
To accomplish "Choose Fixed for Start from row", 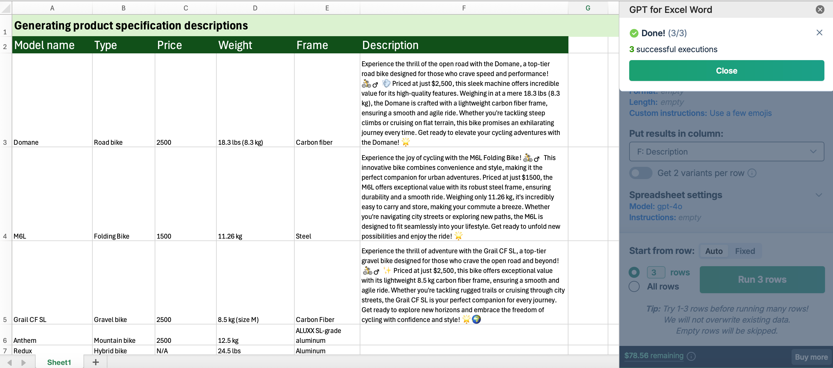I will coord(745,251).
